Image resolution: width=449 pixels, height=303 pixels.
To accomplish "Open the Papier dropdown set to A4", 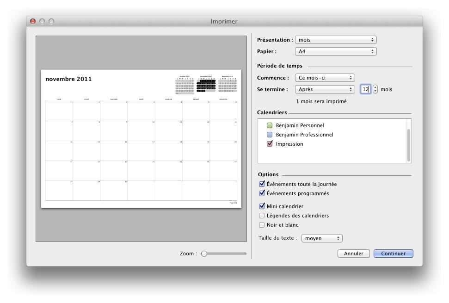I will tap(336, 51).
